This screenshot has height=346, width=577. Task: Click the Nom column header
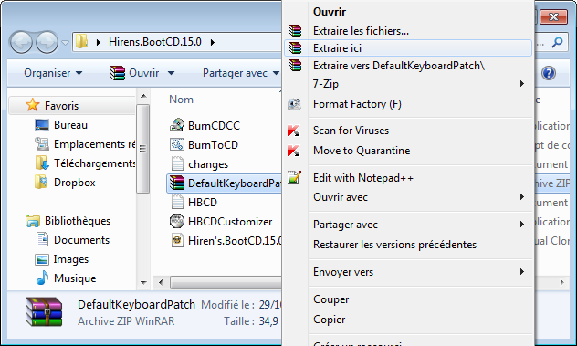181,100
